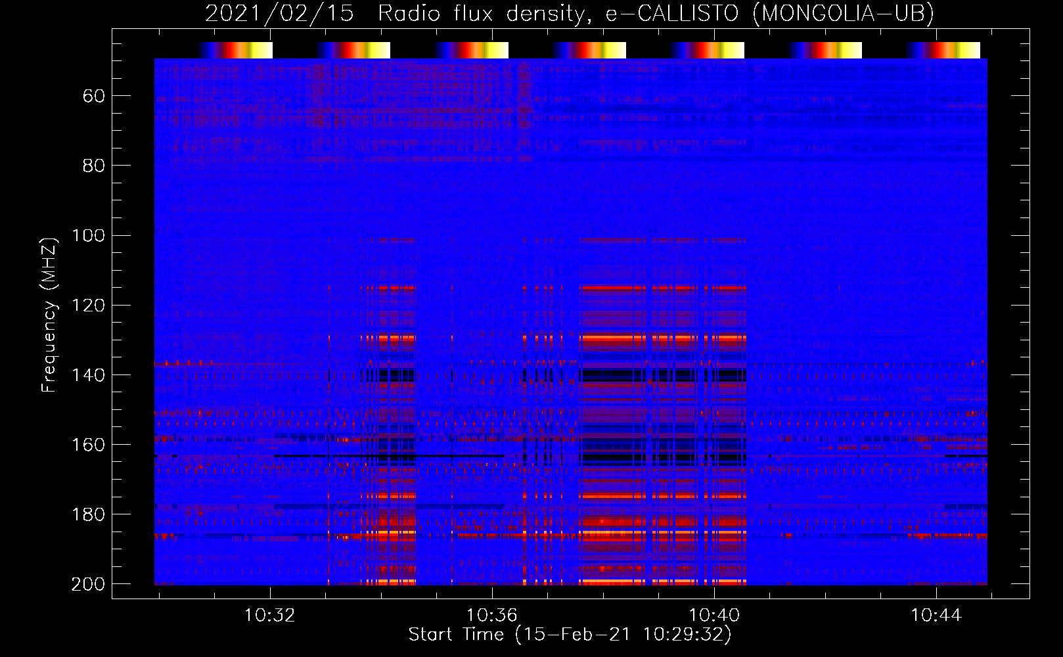
Task: Click the leftmost color scale bar
Action: coord(235,50)
